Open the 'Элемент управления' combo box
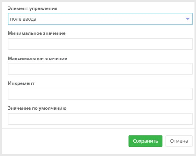Screen dimensions: 196x156 coord(100,19)
